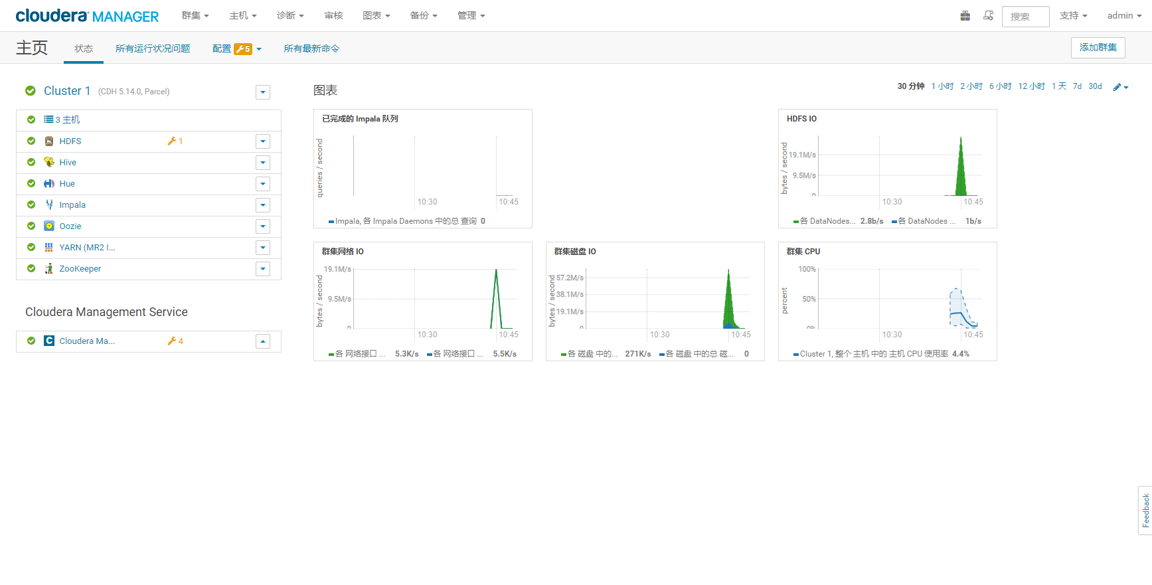1152x585 pixels.
Task: Open the 主机 menu
Action: tap(243, 15)
